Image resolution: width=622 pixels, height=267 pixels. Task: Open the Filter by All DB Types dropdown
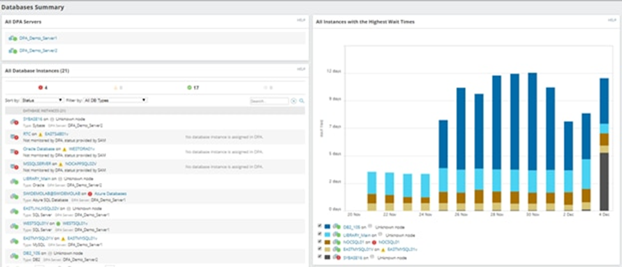[x=115, y=101]
